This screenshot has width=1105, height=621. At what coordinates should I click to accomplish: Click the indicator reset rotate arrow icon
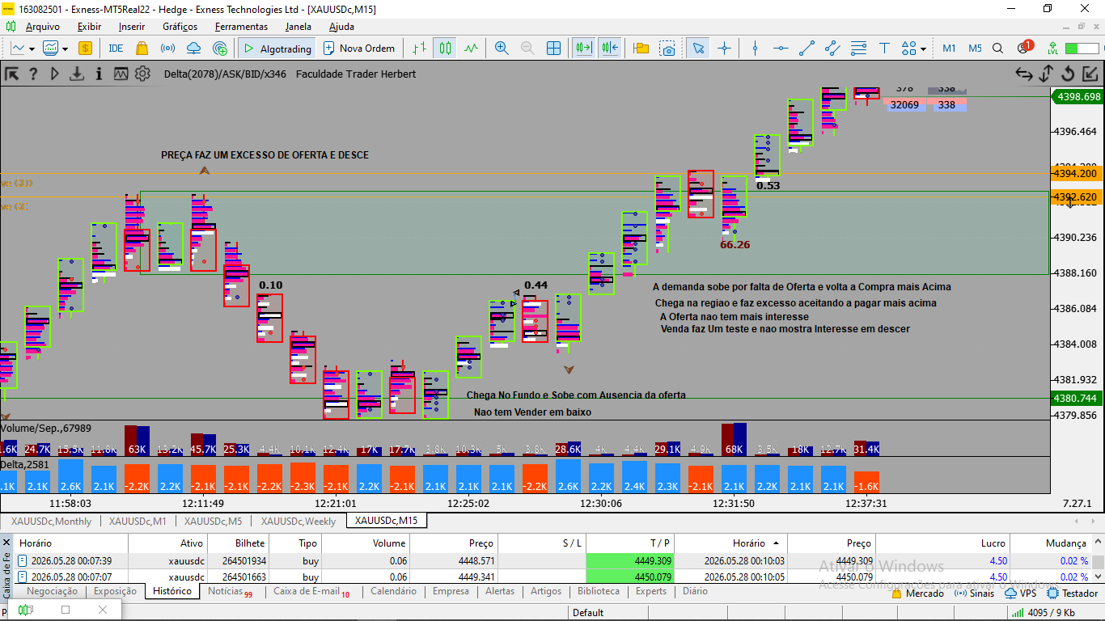pyautogui.click(x=1068, y=74)
